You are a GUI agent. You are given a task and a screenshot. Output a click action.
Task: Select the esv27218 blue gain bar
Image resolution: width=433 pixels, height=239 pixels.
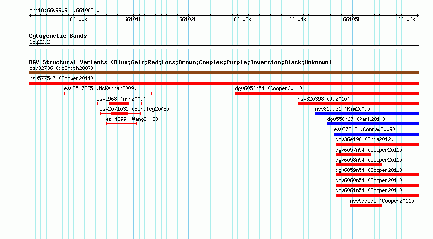377,134
